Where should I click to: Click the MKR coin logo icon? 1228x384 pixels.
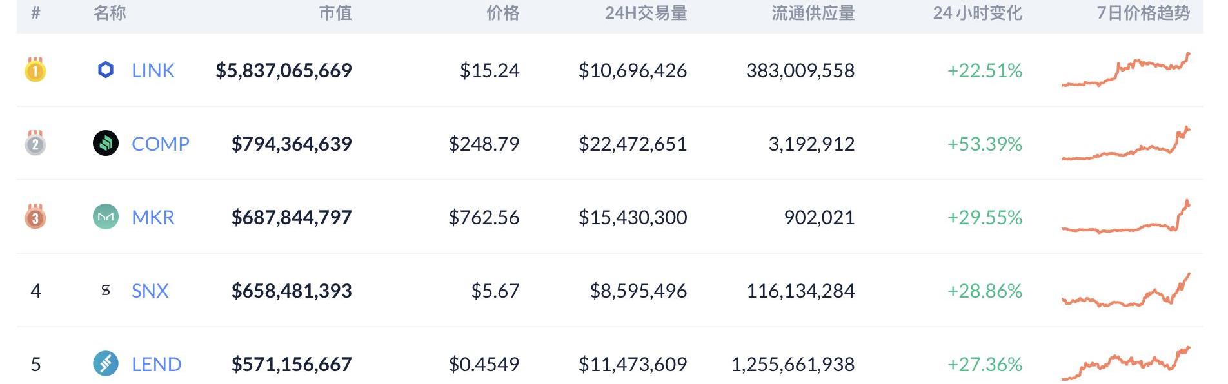pyautogui.click(x=106, y=217)
